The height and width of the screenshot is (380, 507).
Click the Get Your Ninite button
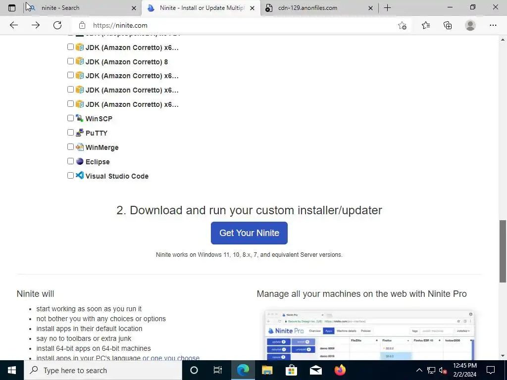tap(249, 233)
